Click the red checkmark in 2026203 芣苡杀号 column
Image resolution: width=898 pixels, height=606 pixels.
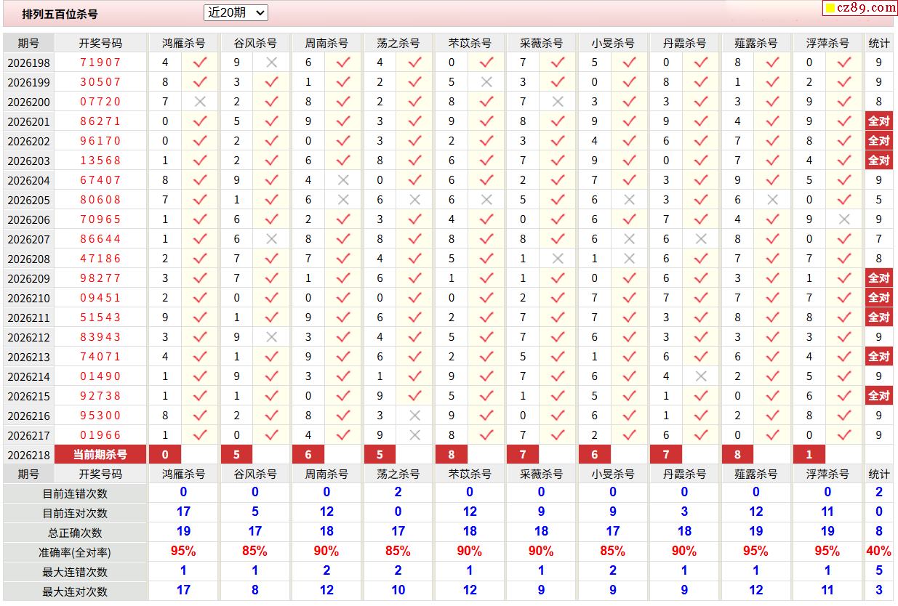pyautogui.click(x=486, y=161)
